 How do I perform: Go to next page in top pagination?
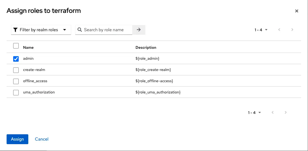click(x=292, y=30)
